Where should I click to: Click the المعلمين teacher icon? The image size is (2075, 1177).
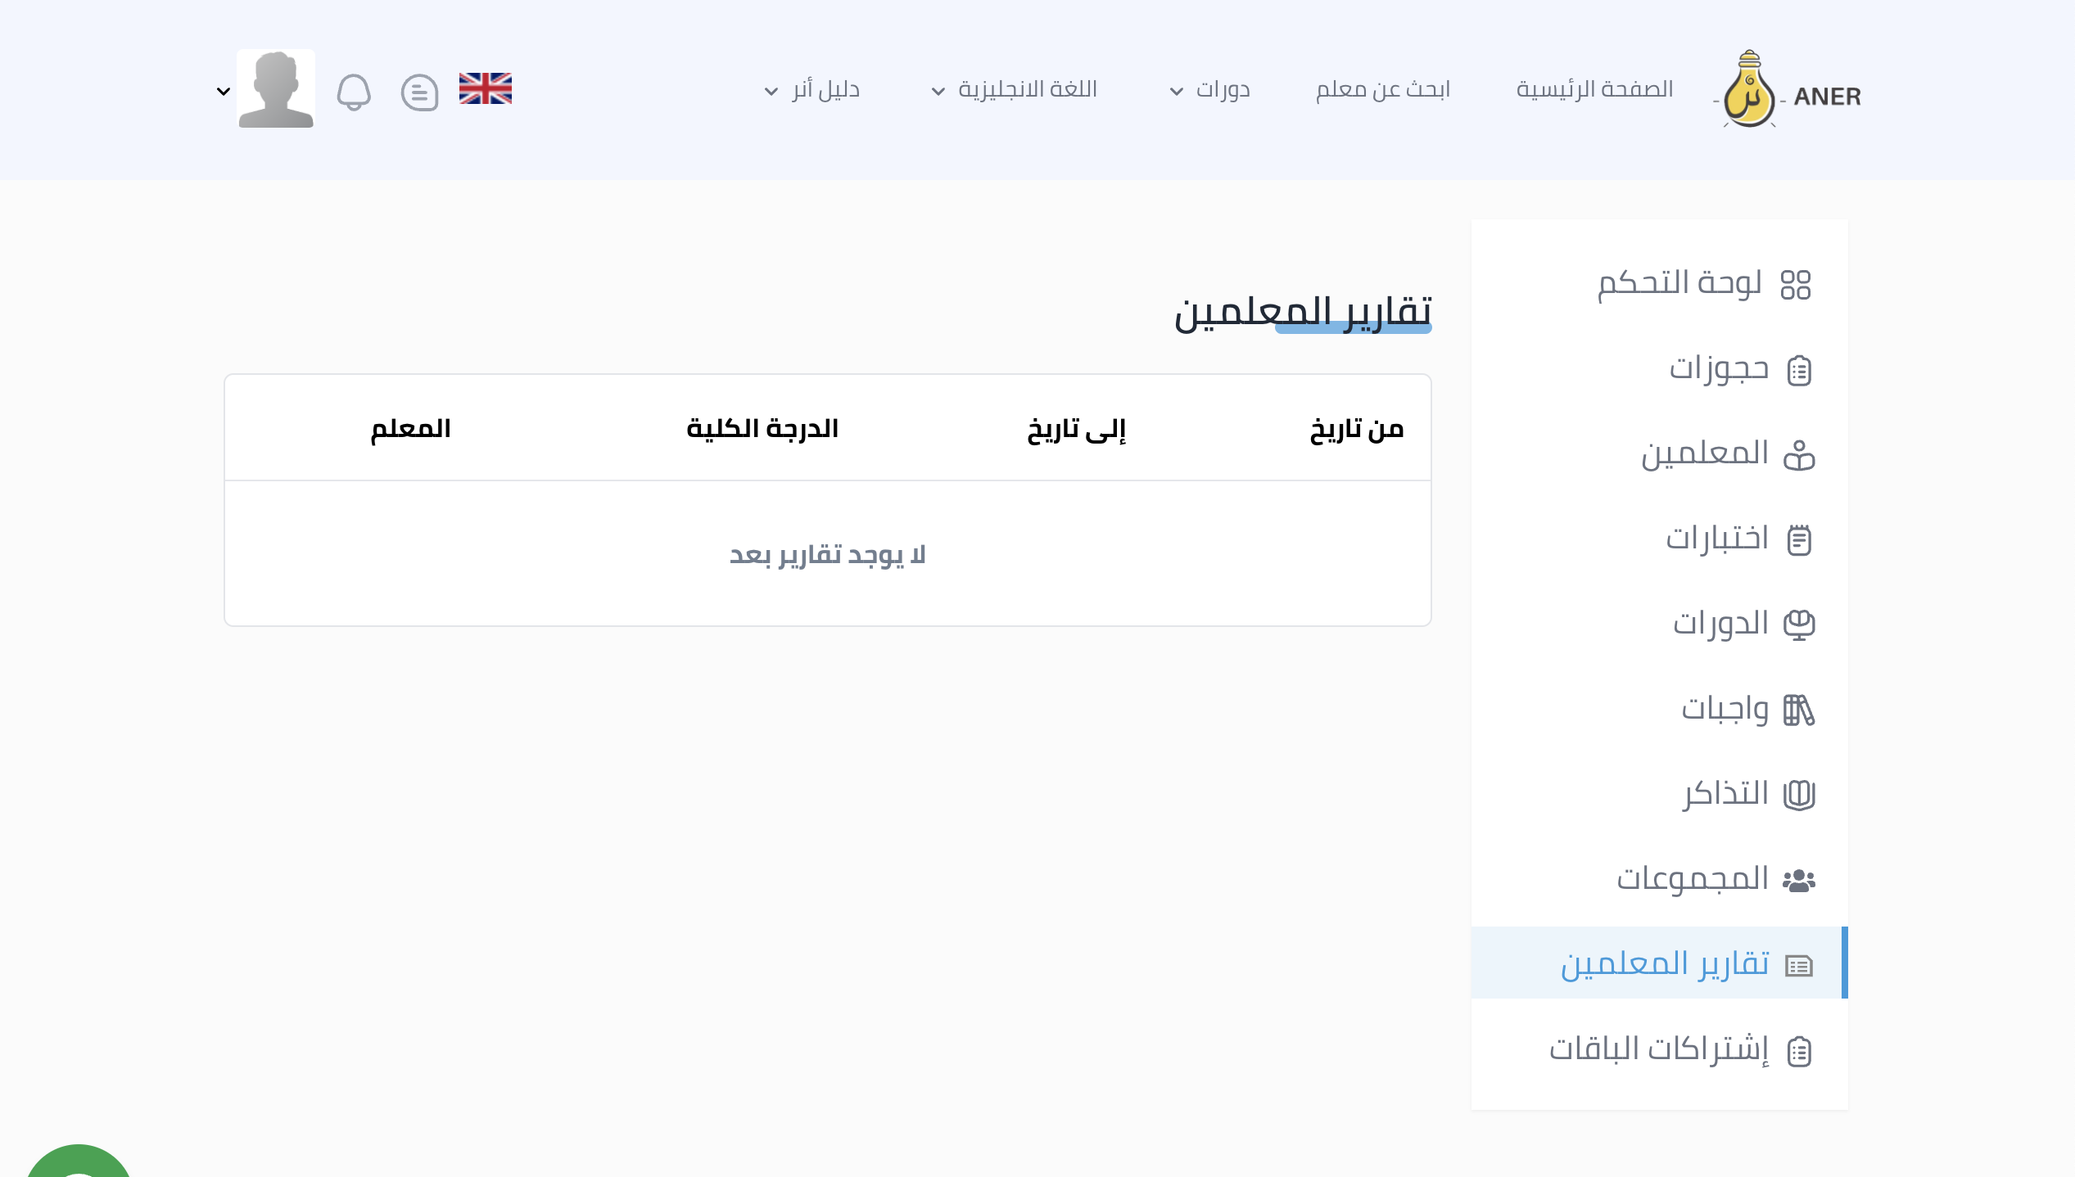1799,455
